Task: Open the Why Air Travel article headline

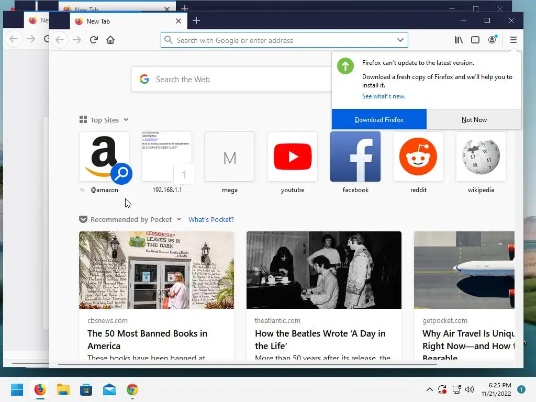Action: click(468, 345)
